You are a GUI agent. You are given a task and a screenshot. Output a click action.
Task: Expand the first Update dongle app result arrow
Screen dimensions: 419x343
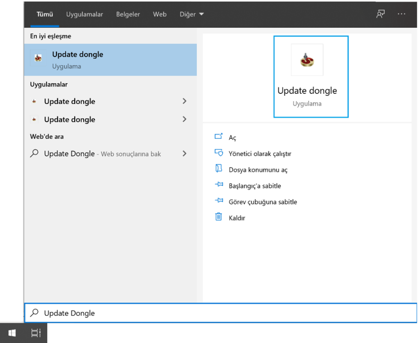click(x=184, y=101)
